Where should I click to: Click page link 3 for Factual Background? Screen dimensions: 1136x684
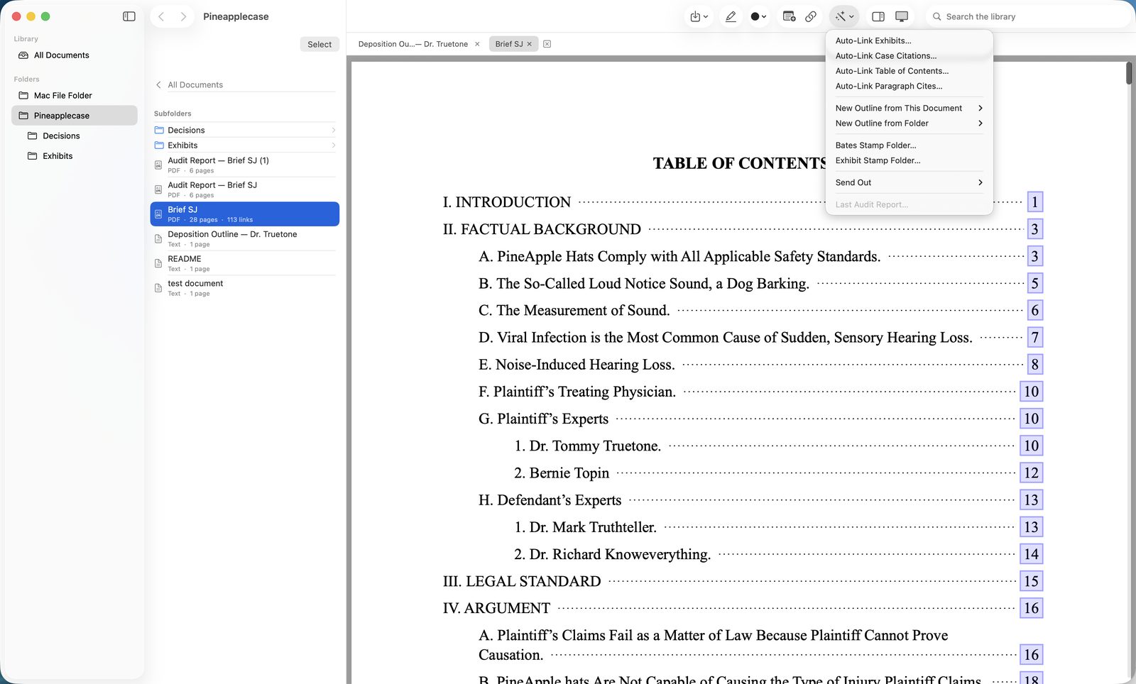(x=1035, y=229)
